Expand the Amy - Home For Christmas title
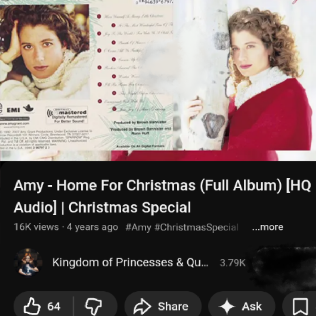This screenshot has width=316, height=316. 162,196
